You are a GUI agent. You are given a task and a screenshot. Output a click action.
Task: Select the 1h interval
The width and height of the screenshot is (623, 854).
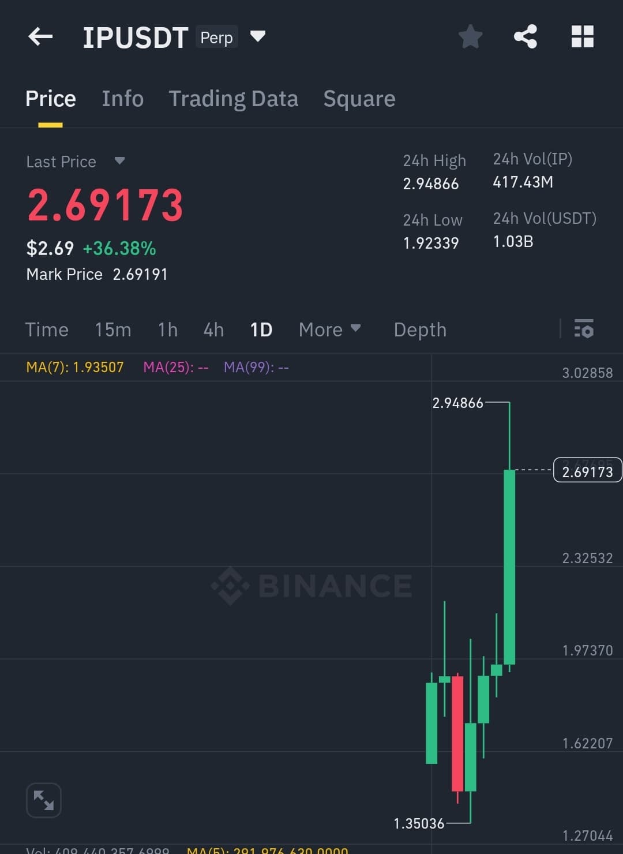pyautogui.click(x=168, y=329)
